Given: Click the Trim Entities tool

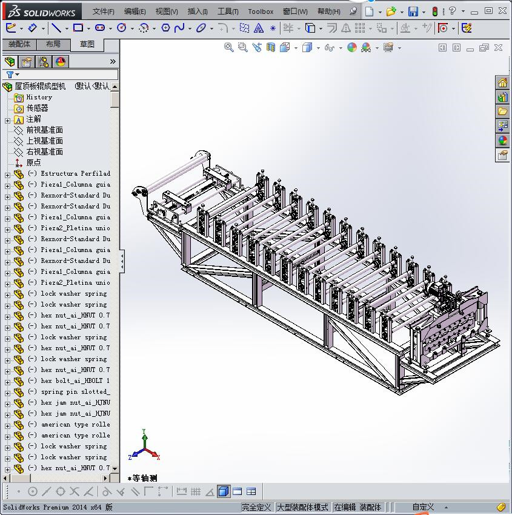Looking at the screenshot, I should 288,28.
